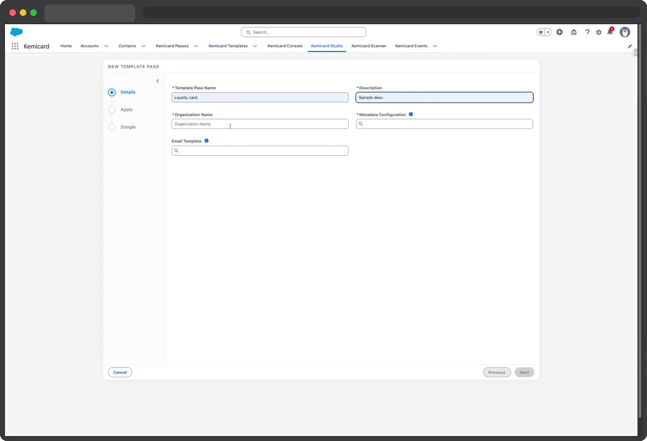Open the Metadata Configuration lookup field

444,124
